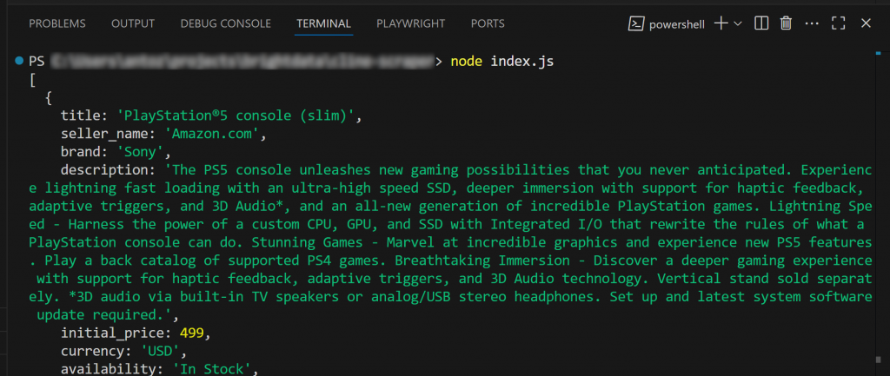Kill terminal with the trash icon
The image size is (890, 376).
pos(786,23)
